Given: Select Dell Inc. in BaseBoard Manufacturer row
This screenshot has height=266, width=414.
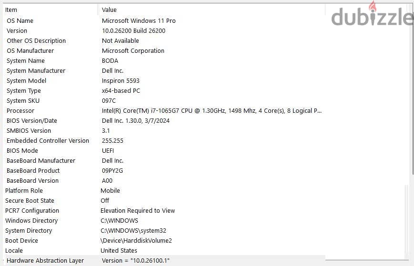Looking at the screenshot, I should [113, 161].
